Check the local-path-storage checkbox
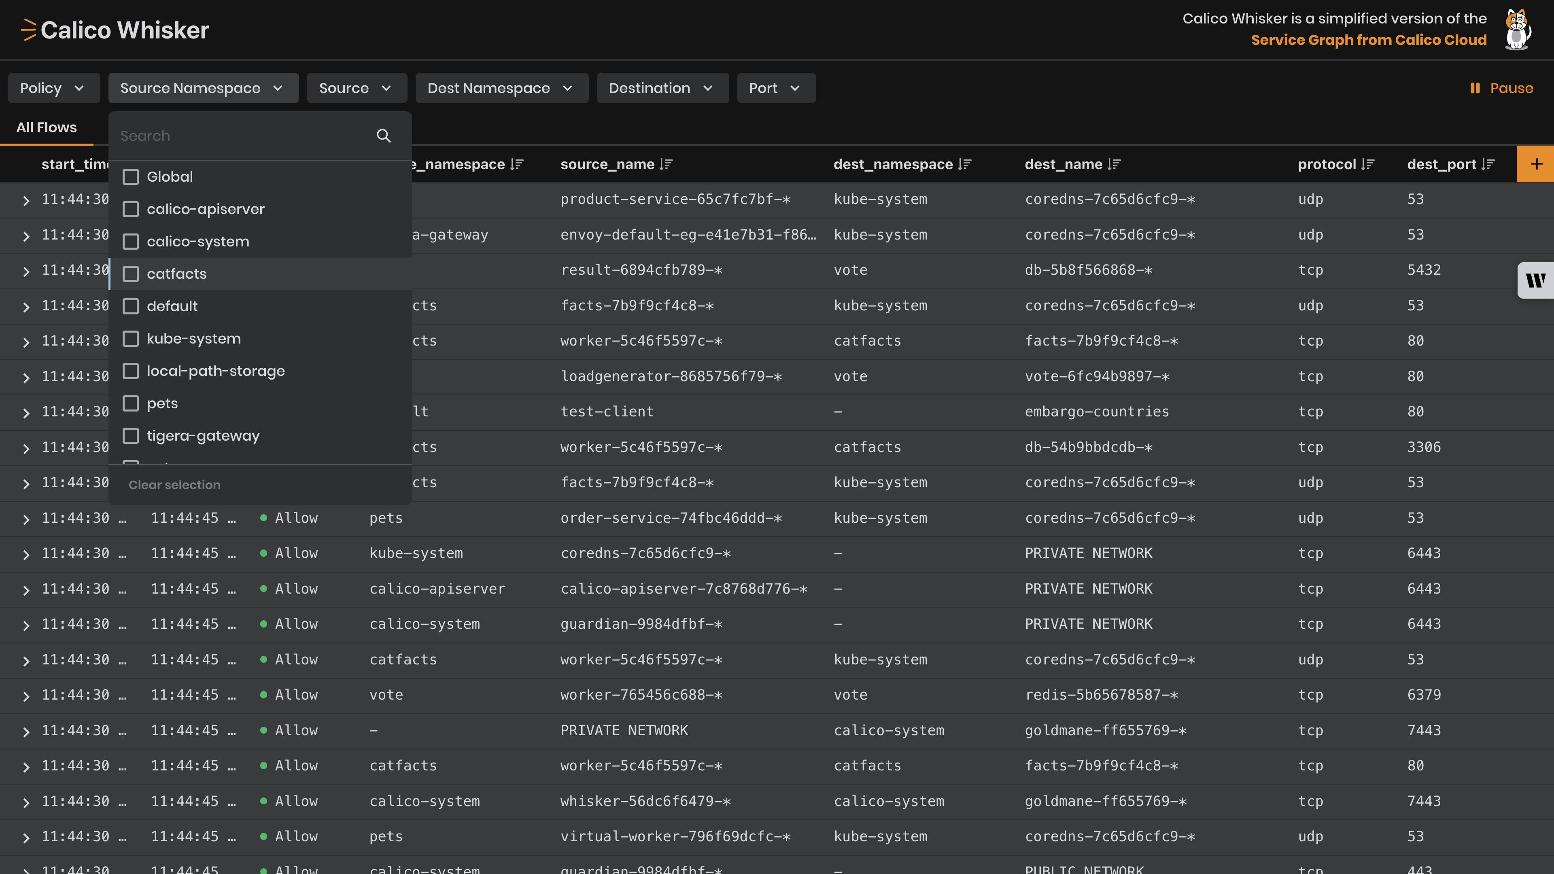 point(130,371)
